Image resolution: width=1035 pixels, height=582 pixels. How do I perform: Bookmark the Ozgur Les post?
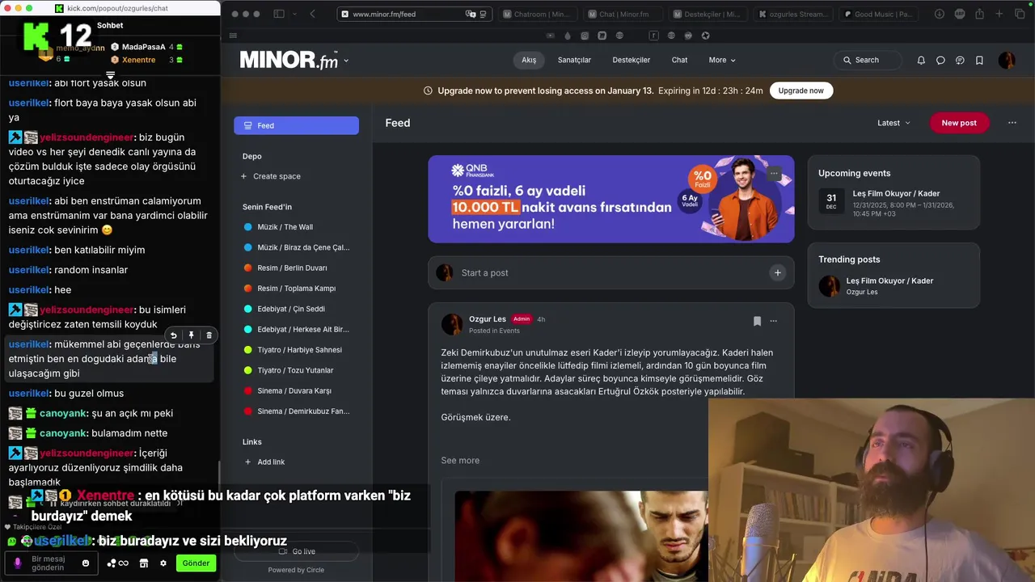point(757,321)
